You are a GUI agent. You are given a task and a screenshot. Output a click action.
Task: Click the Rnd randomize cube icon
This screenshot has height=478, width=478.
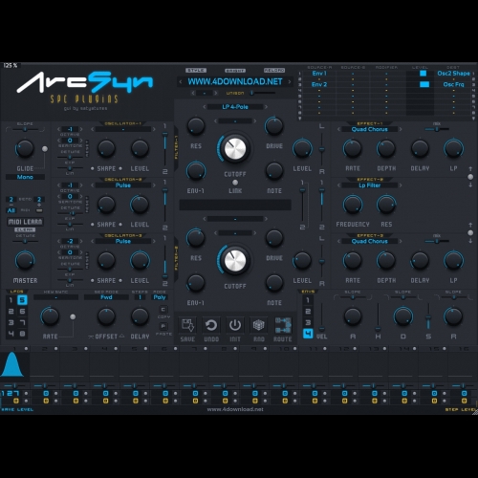(x=259, y=325)
